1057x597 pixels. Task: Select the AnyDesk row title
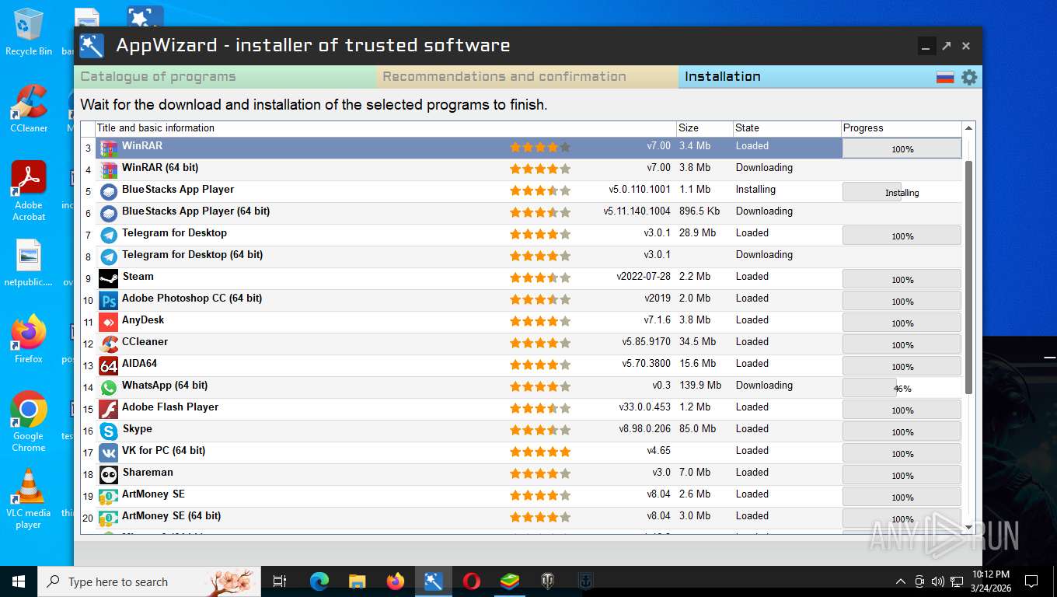[143, 319]
